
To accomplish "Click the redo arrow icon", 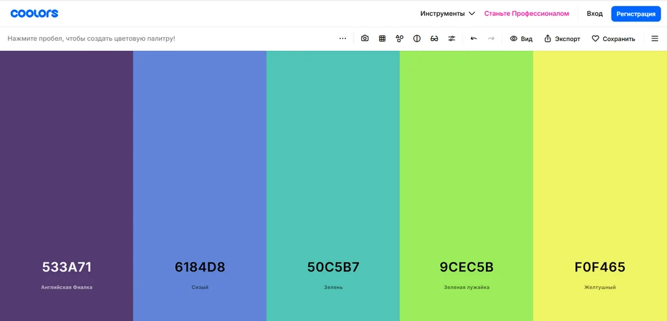I will pyautogui.click(x=491, y=38).
